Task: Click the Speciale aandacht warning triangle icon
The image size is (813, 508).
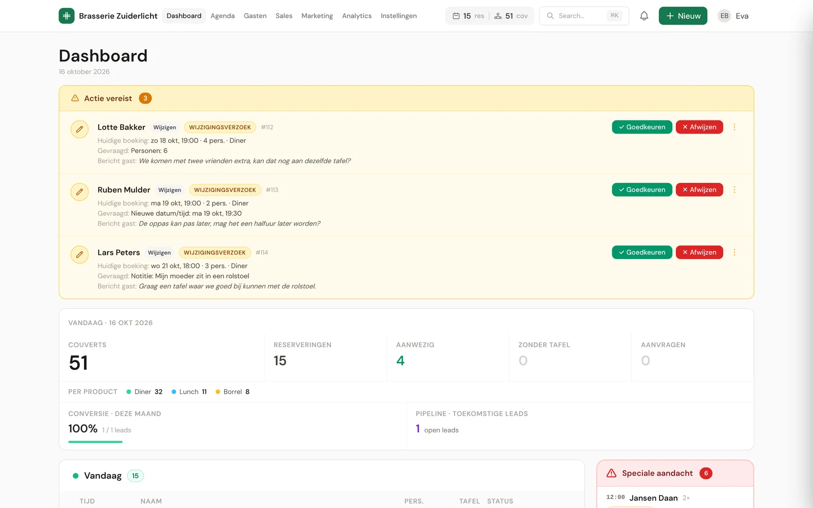Action: tap(612, 473)
